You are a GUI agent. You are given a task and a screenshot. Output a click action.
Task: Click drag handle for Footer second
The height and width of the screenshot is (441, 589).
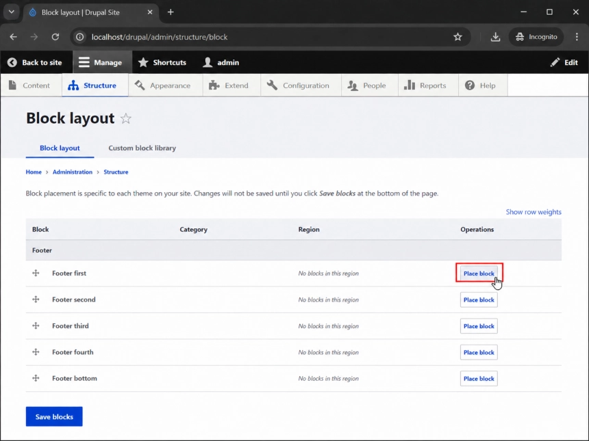click(36, 299)
